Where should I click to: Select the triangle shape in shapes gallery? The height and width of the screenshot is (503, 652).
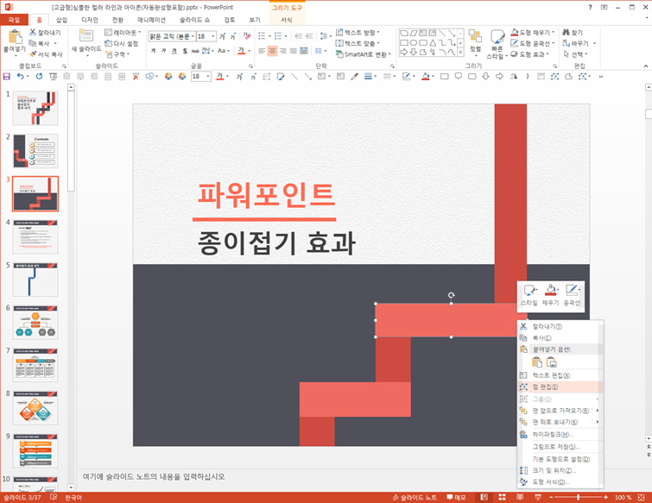(433, 43)
